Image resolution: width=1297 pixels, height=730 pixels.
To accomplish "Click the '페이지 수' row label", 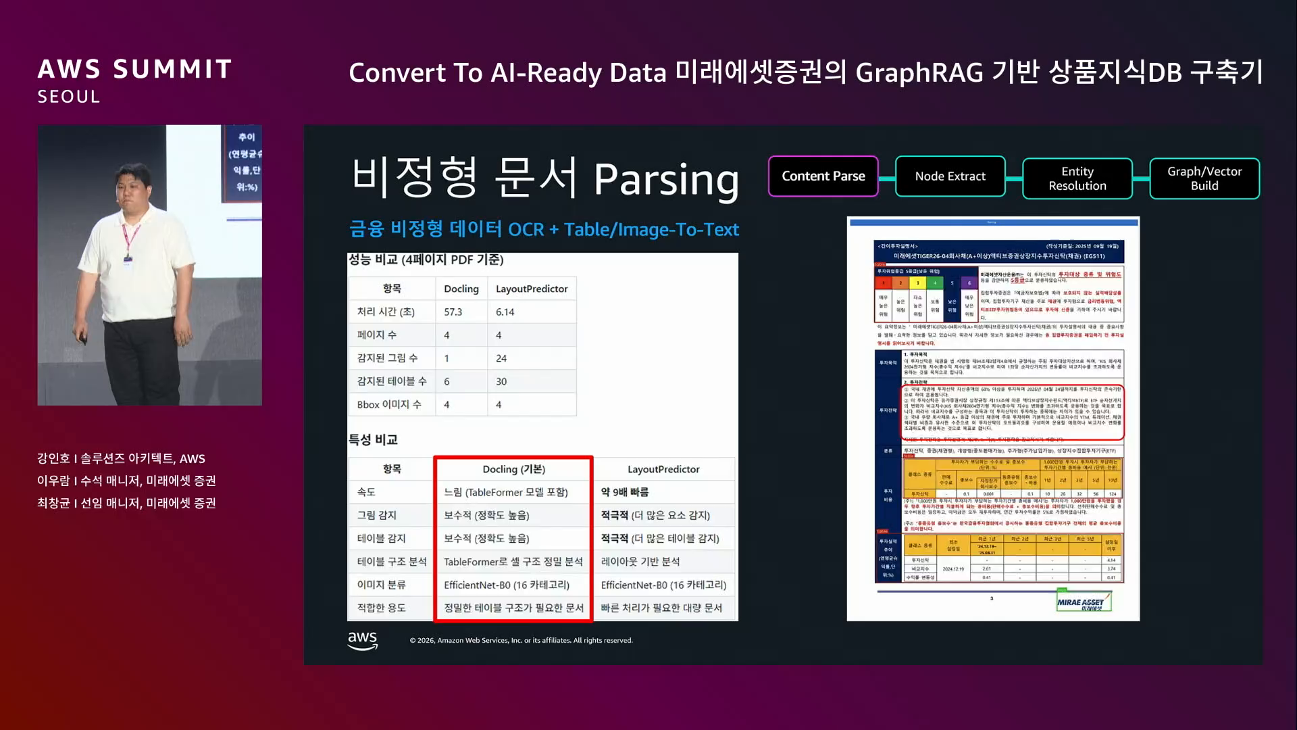I will click(x=376, y=335).
